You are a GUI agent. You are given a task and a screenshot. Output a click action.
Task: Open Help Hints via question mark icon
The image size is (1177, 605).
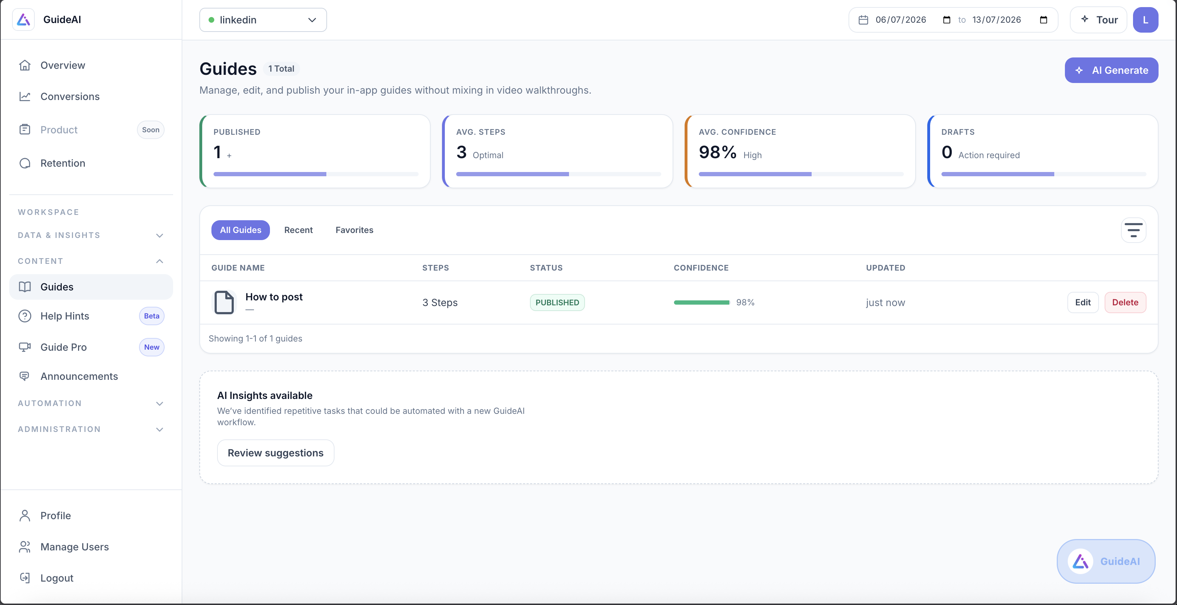pos(25,316)
